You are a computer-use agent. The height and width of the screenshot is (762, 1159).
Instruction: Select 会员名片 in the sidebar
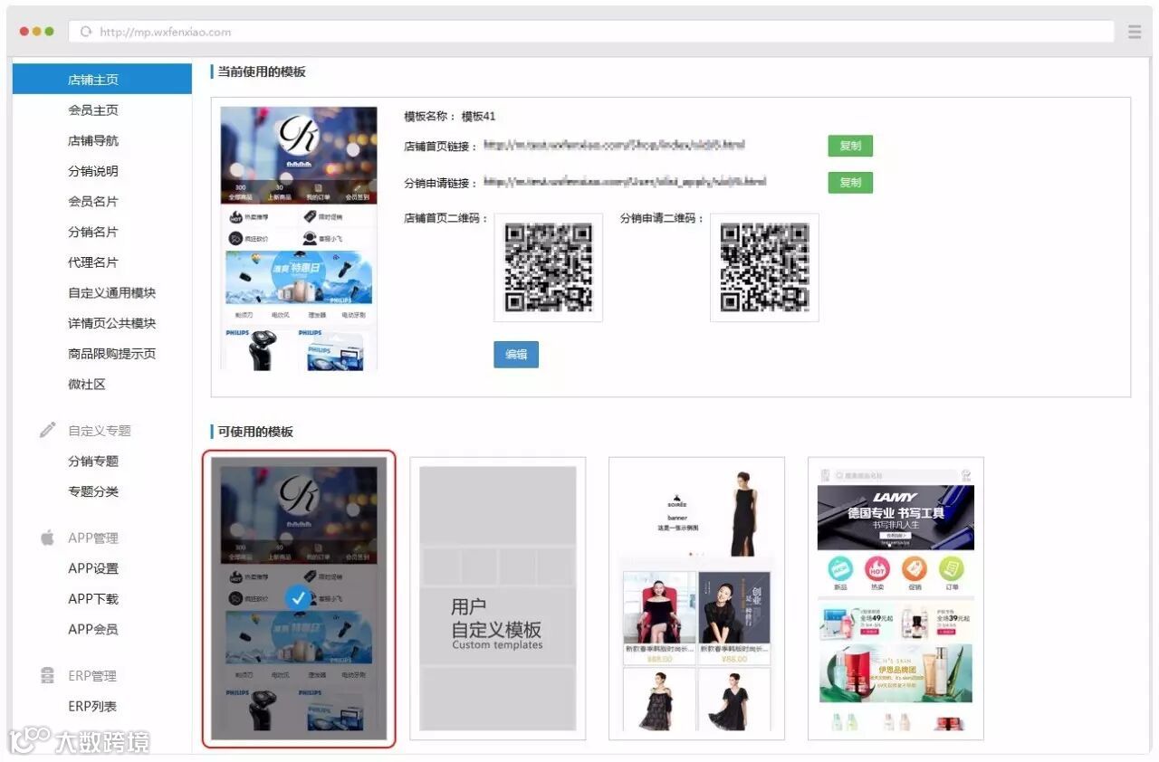[93, 201]
